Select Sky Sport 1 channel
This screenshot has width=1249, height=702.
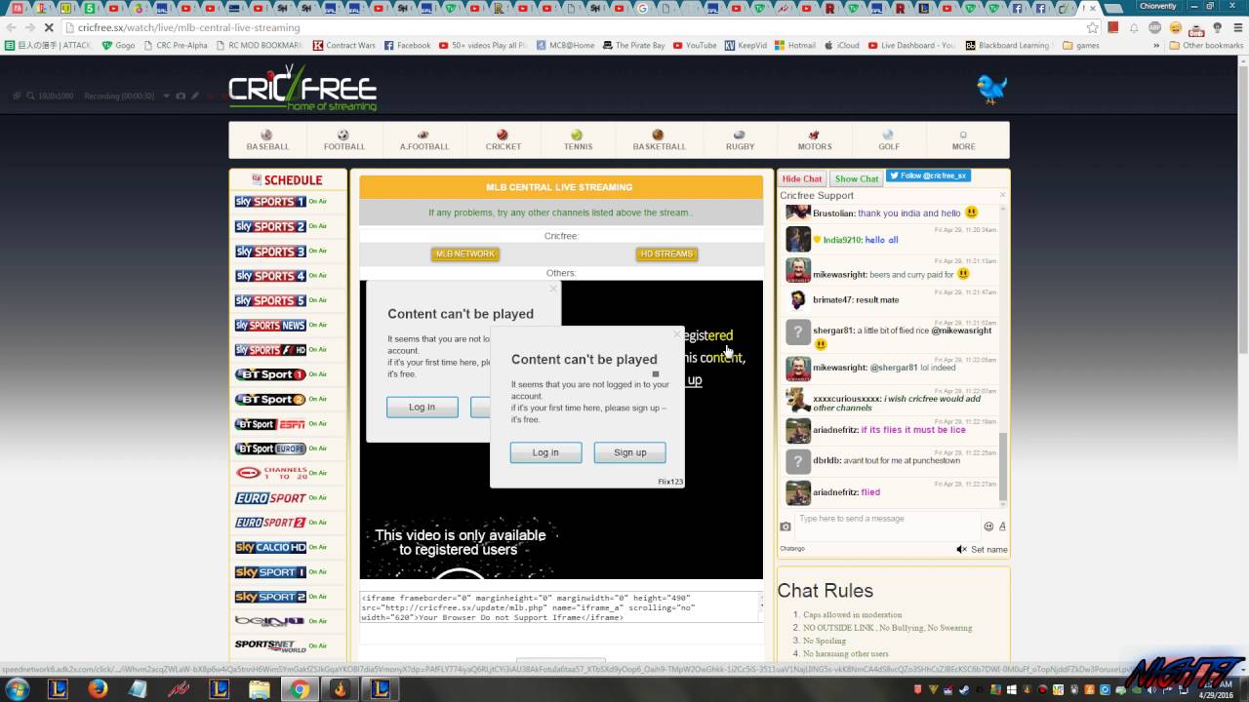[x=270, y=572]
